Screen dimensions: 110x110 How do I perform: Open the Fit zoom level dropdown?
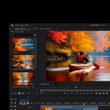(x=56, y=84)
